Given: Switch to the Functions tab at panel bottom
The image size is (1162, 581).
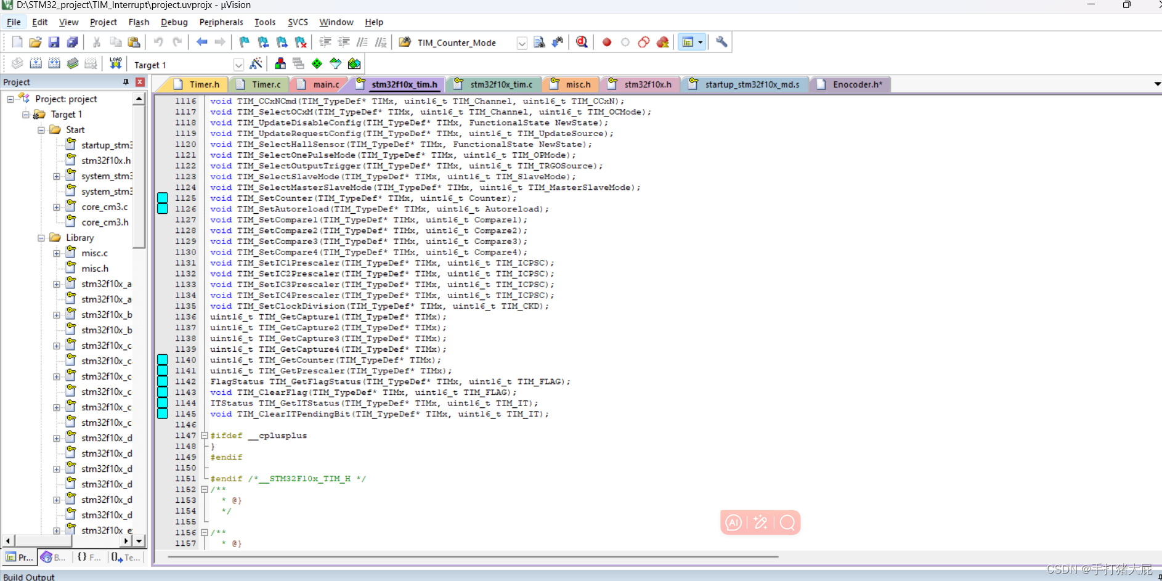Looking at the screenshot, I should pos(89,557).
